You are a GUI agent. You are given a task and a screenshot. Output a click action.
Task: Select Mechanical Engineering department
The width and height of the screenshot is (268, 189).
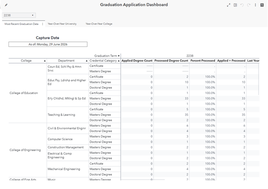(64, 169)
